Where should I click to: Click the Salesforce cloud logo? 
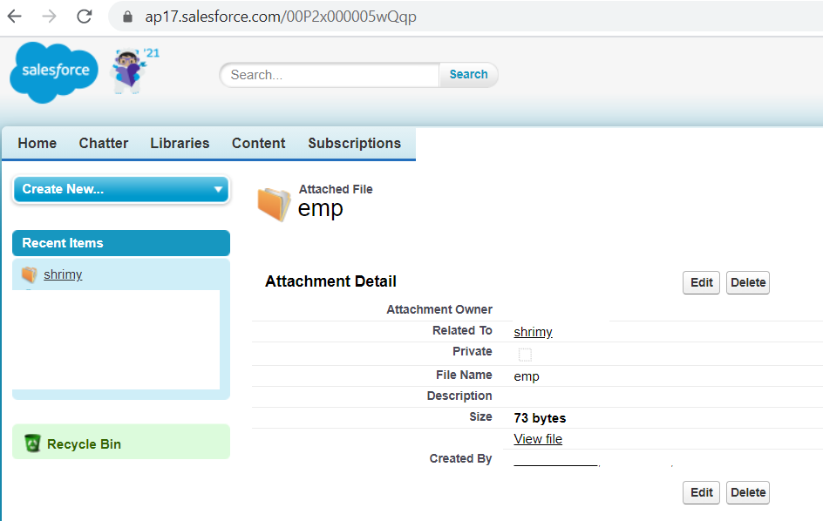click(x=54, y=71)
